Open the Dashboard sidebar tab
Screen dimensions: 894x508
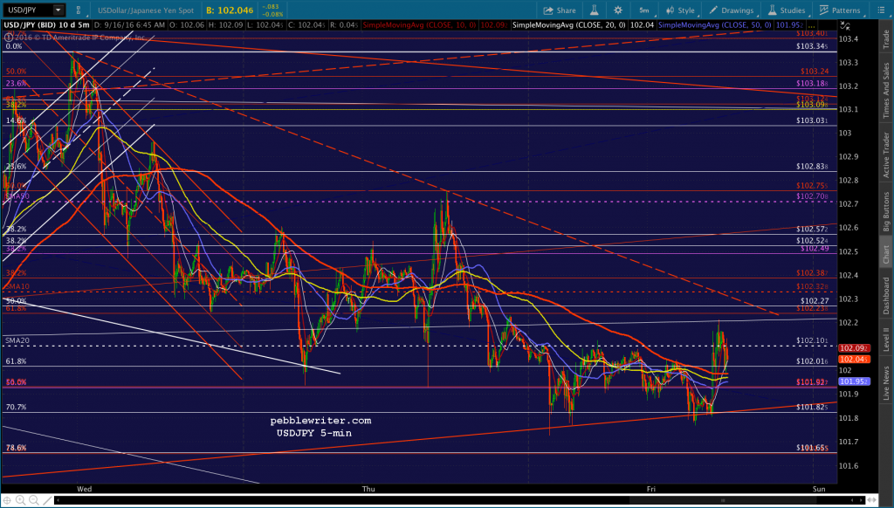(x=886, y=295)
